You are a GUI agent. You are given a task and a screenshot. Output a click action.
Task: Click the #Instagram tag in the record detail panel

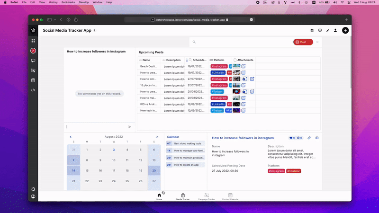click(276, 171)
